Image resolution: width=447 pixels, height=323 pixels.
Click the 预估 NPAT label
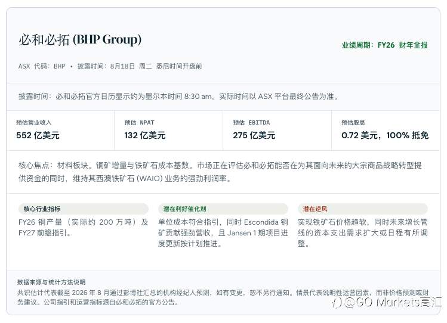pyautogui.click(x=139, y=122)
